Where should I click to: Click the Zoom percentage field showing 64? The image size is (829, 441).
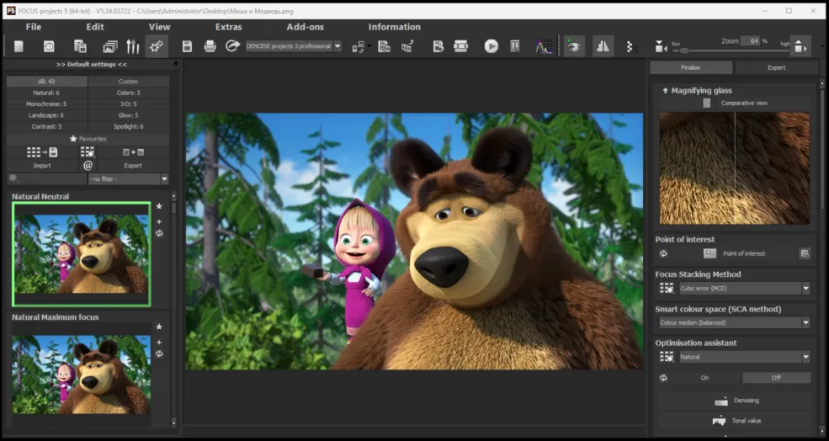pyautogui.click(x=750, y=40)
